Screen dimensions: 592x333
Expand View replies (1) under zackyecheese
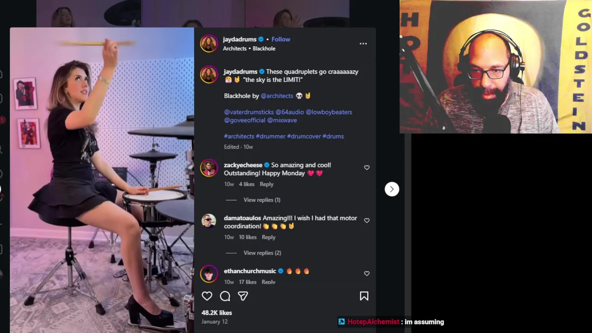262,200
